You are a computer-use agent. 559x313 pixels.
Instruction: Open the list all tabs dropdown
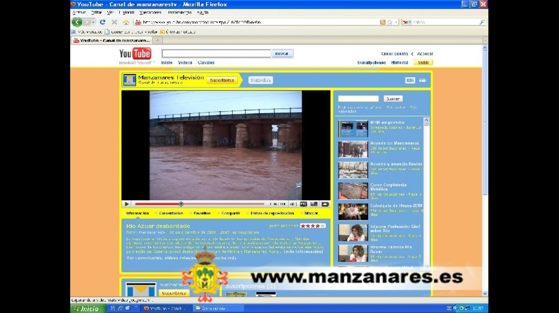485,41
